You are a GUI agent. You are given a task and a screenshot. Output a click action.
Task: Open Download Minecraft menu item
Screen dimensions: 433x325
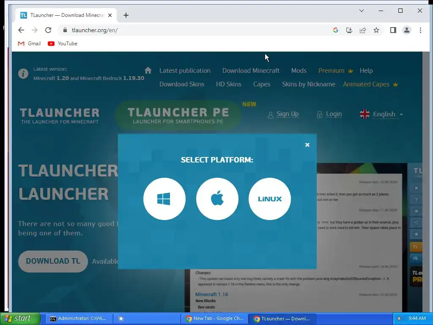[x=251, y=71]
